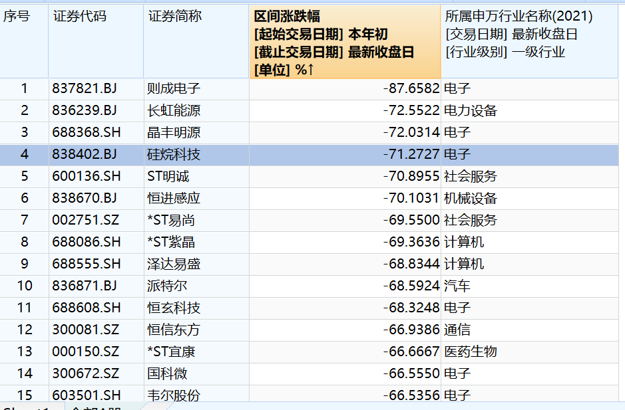625x410 pixels.
Task: Click stock name *ST宜康
Action: 171,351
